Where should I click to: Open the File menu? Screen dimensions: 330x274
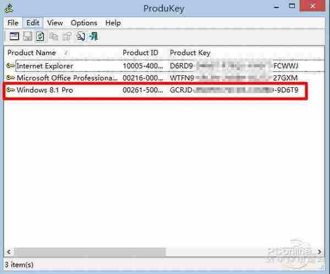pos(13,23)
